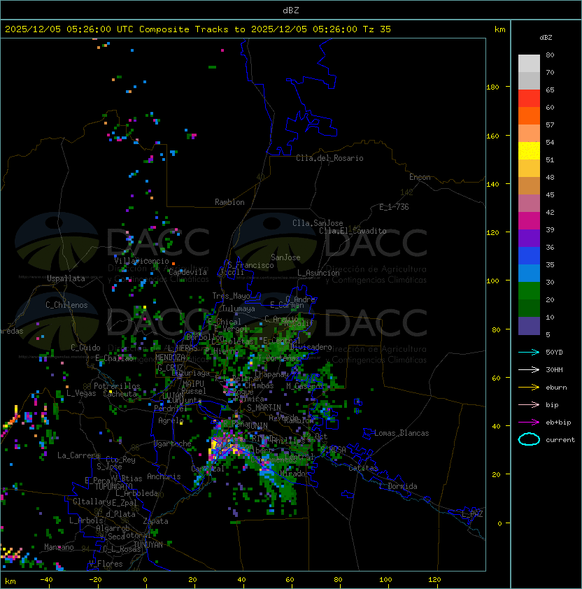Click the S_Francisco label
This screenshot has height=589, width=582.
click(250, 265)
